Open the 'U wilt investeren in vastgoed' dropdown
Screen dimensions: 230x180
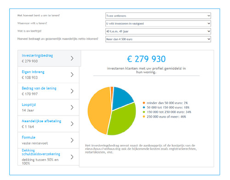click(x=158, y=23)
